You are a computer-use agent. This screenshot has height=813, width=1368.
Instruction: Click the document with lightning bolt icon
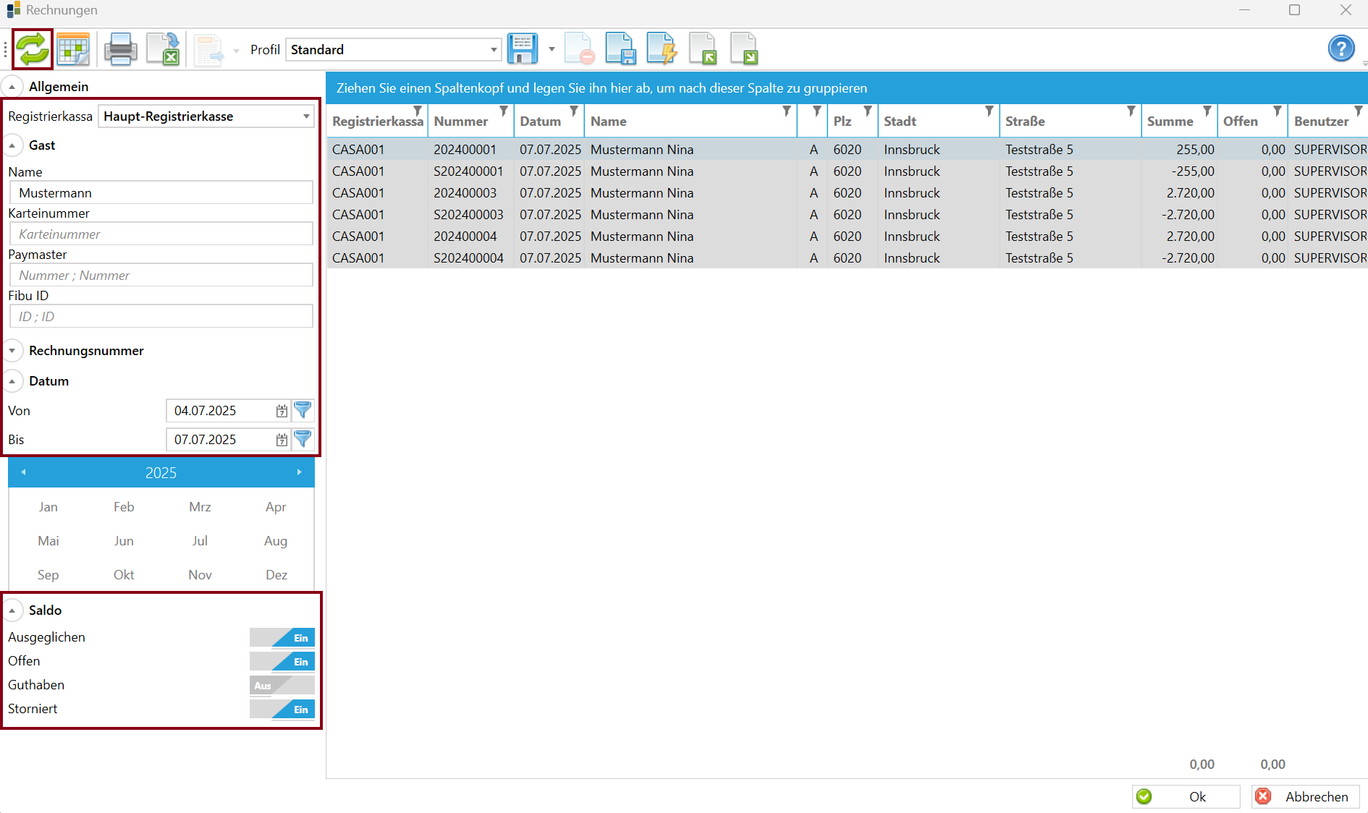click(662, 49)
